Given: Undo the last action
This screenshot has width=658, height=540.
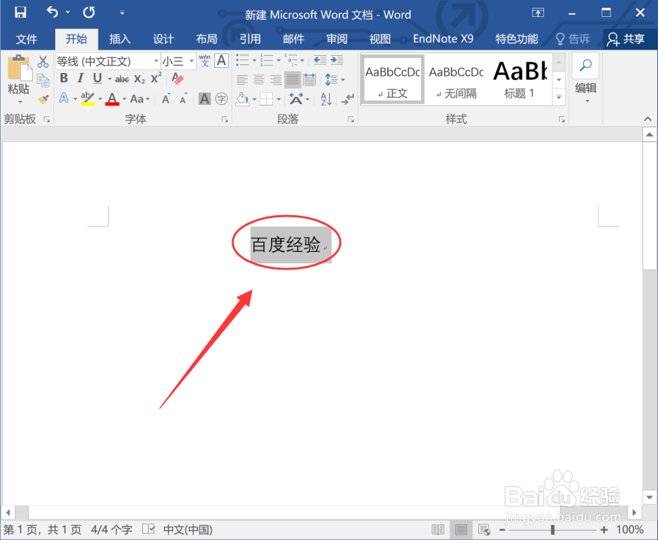Looking at the screenshot, I should pyautogui.click(x=52, y=12).
